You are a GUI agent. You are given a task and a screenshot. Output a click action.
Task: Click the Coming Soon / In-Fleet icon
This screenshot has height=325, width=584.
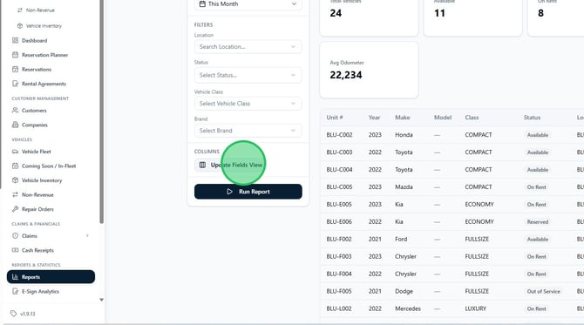[16, 166]
